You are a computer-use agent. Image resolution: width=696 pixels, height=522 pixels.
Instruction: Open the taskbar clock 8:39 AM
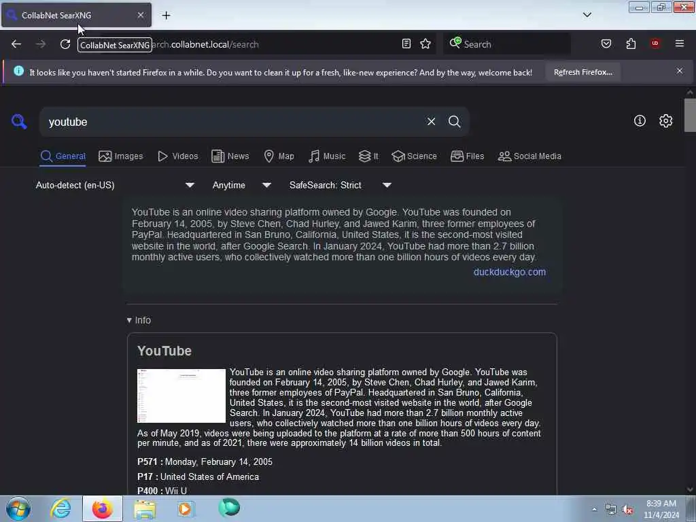(661, 509)
